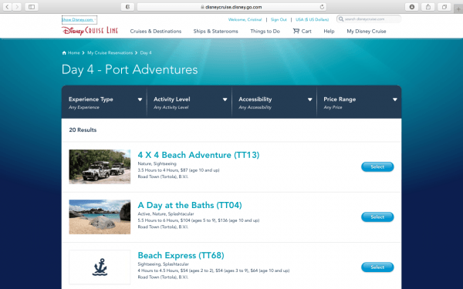Click the 4 X 4 Beach Adventure jeep thumbnail
Viewport: 463px width, 289px height.
[100, 166]
